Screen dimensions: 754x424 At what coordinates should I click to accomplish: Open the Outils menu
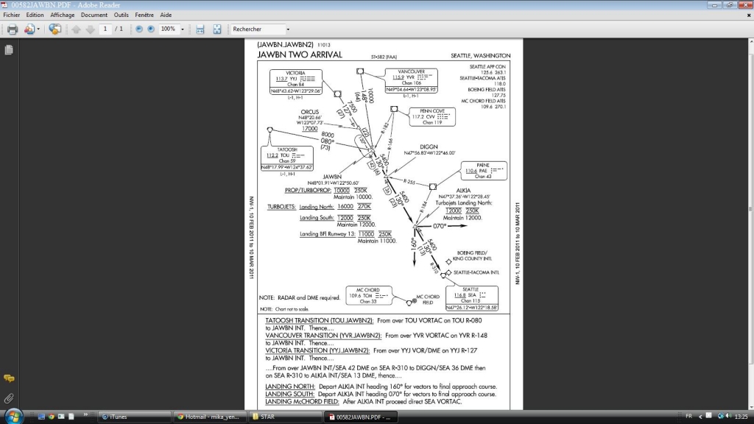(x=121, y=15)
